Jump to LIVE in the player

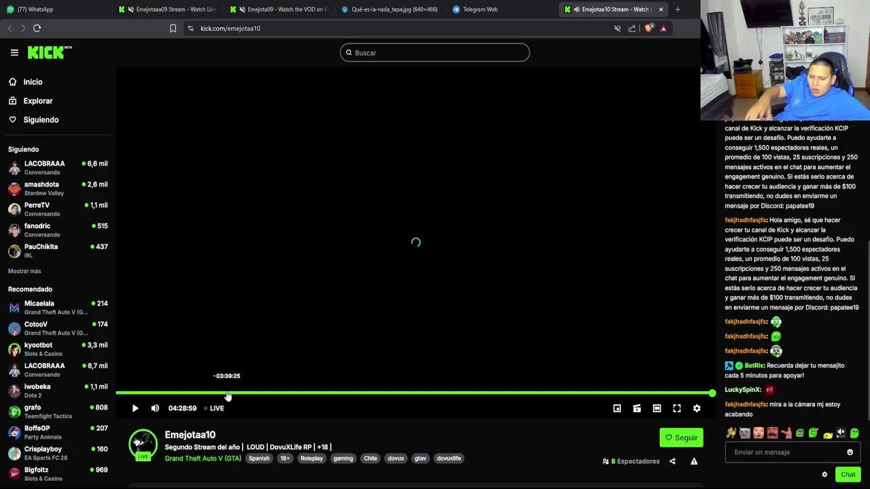click(214, 408)
